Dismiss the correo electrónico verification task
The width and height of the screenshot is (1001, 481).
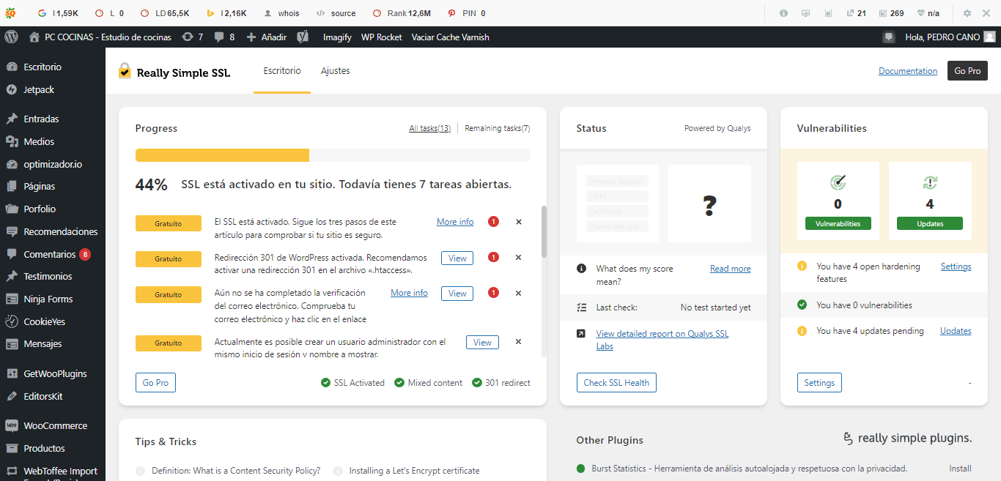[519, 294]
